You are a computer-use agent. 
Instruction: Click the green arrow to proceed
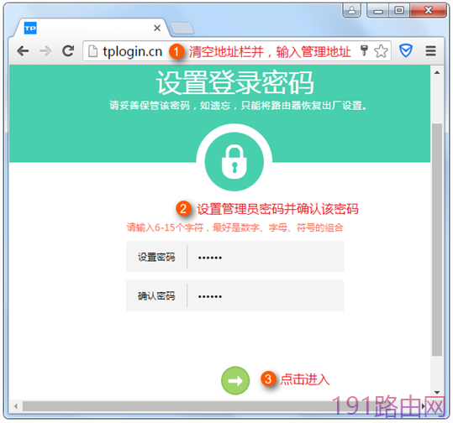tap(235, 380)
